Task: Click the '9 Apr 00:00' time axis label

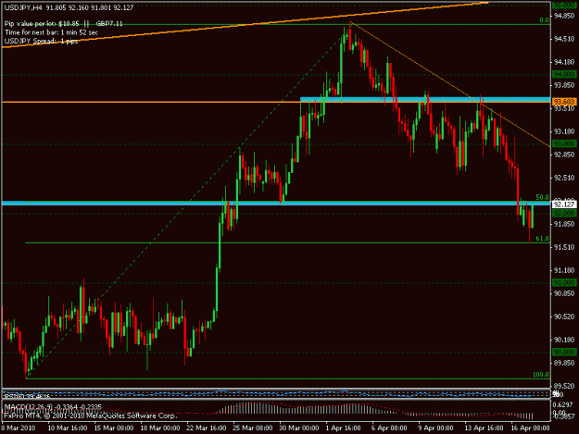Action: (436, 428)
